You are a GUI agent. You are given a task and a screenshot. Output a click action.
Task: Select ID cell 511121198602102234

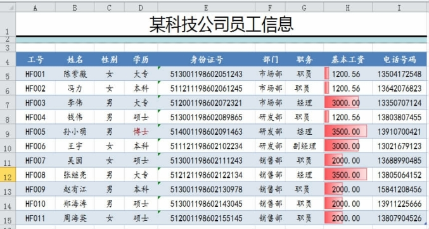(207, 146)
